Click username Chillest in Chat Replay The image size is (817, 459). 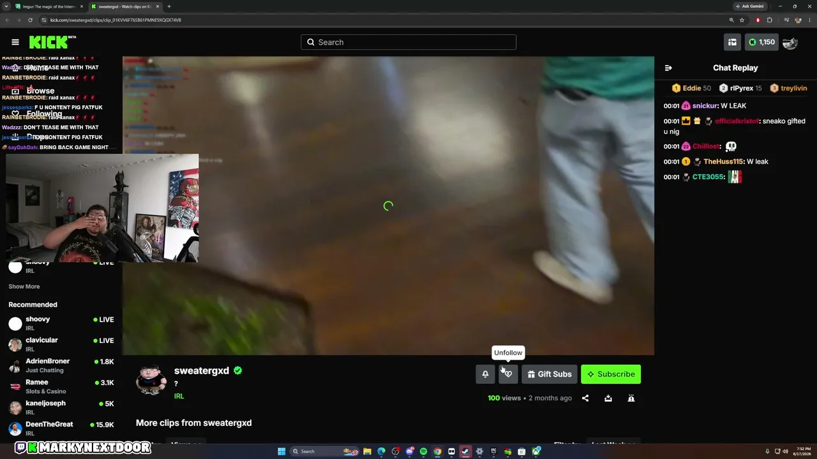pyautogui.click(x=706, y=147)
